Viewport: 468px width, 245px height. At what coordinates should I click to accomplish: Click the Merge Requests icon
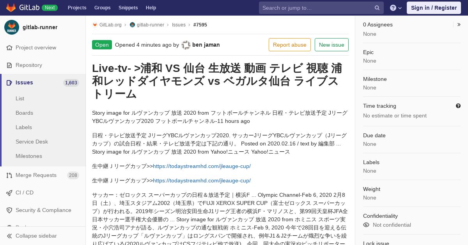[x=9, y=175]
